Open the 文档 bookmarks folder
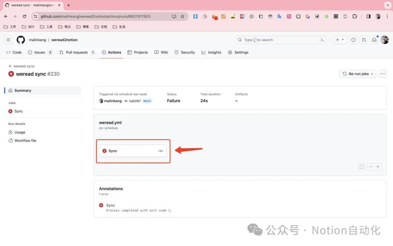Screen dimensions: 393x246 point(101,27)
